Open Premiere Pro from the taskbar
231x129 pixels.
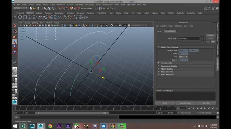pos(59,126)
